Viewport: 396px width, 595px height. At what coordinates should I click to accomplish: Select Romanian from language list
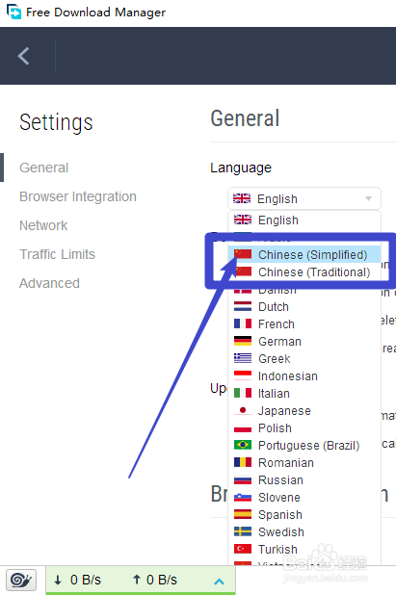[304, 462]
